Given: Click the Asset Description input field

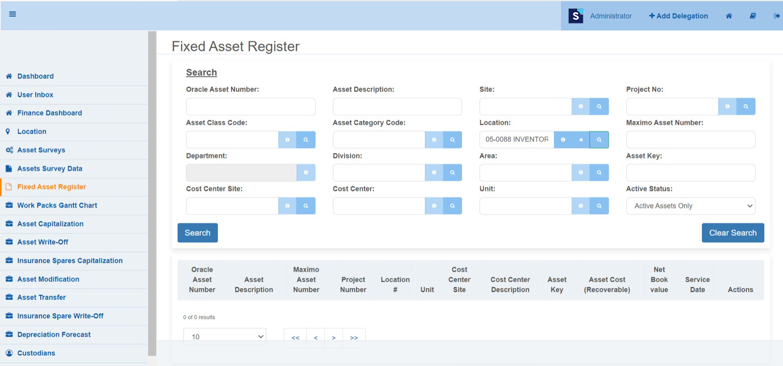Looking at the screenshot, I should coord(397,107).
